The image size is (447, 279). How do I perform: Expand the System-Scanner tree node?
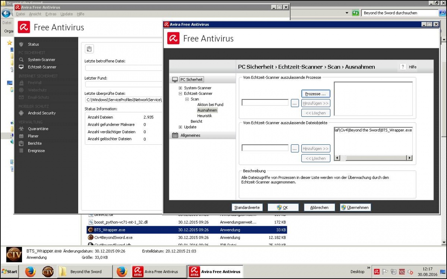[181, 88]
